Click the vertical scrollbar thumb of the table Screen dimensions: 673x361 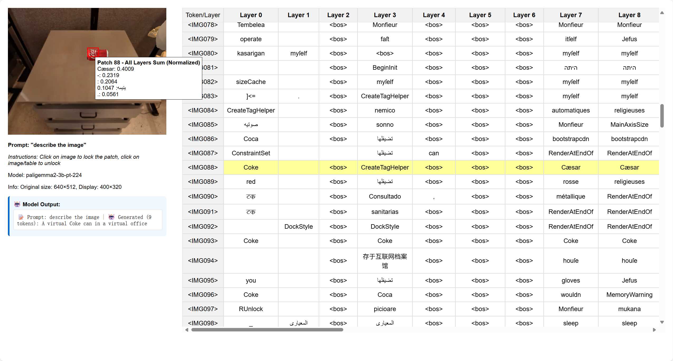(x=662, y=116)
